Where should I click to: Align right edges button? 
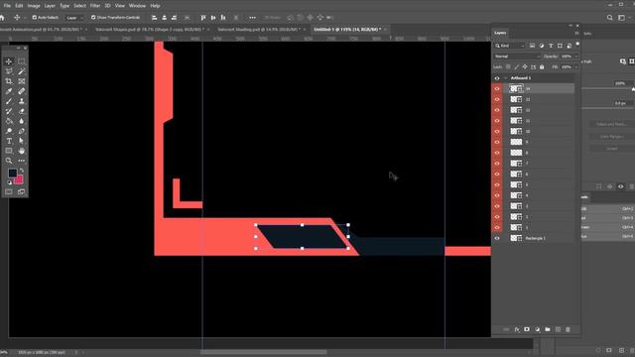[x=174, y=18]
